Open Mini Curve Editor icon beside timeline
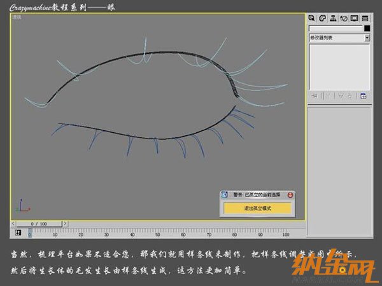 18,233
